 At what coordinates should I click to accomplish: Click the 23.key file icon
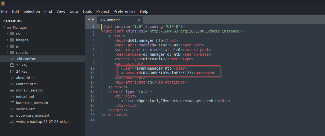[12, 65]
